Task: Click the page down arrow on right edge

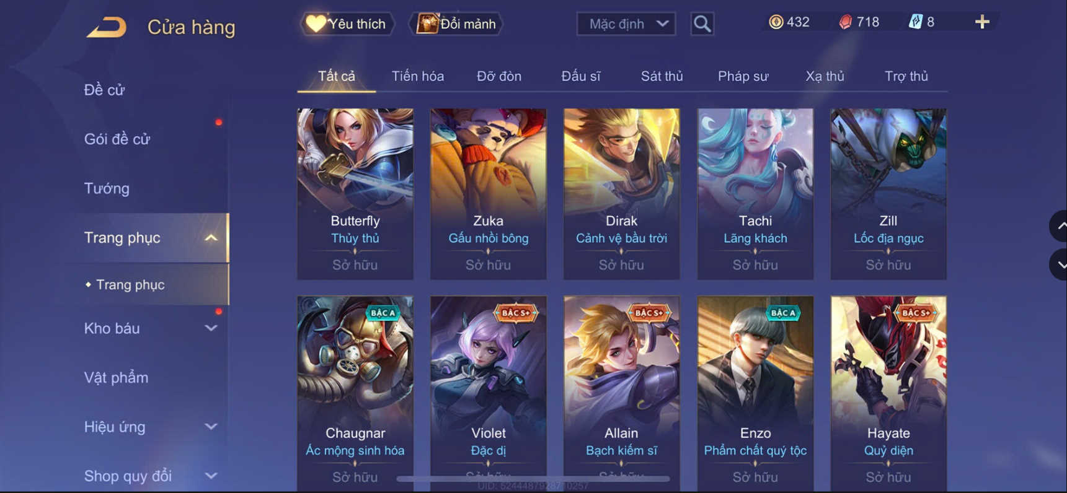Action: pyautogui.click(x=1059, y=264)
